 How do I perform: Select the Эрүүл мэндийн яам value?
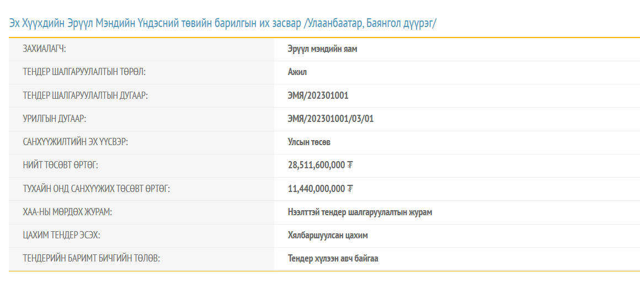click(322, 49)
